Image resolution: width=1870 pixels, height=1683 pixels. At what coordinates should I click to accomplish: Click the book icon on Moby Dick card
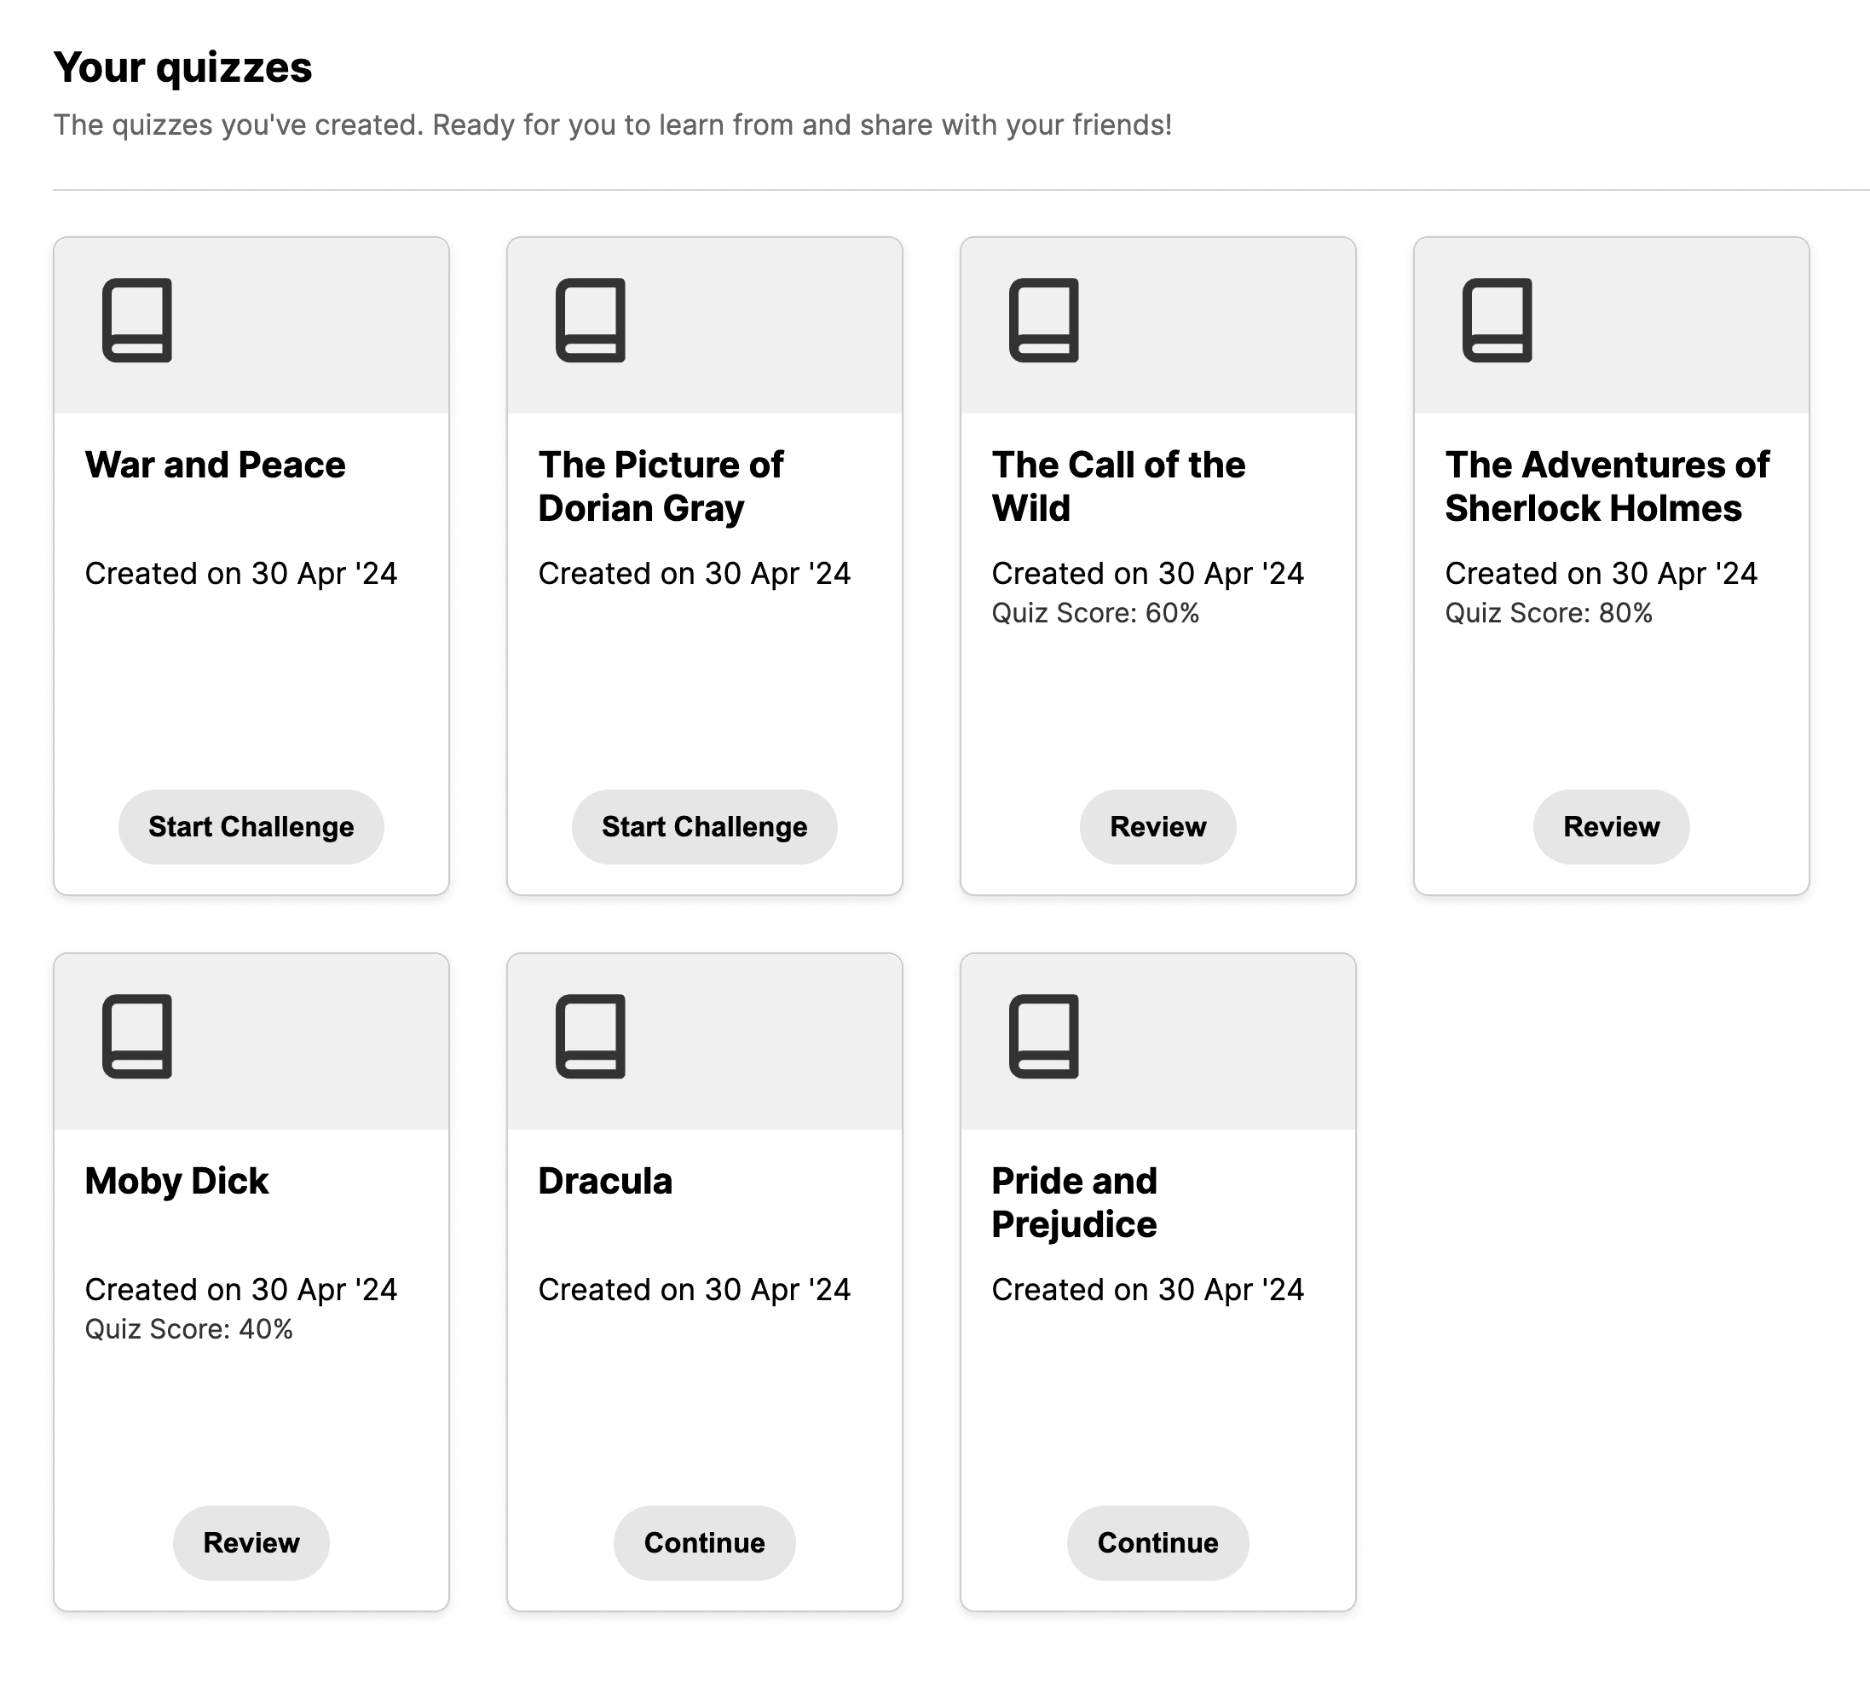point(137,1036)
